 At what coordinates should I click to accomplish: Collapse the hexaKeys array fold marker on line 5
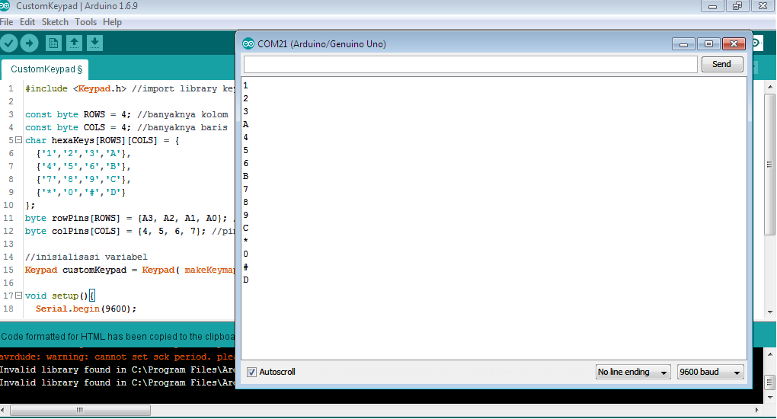pos(18,140)
